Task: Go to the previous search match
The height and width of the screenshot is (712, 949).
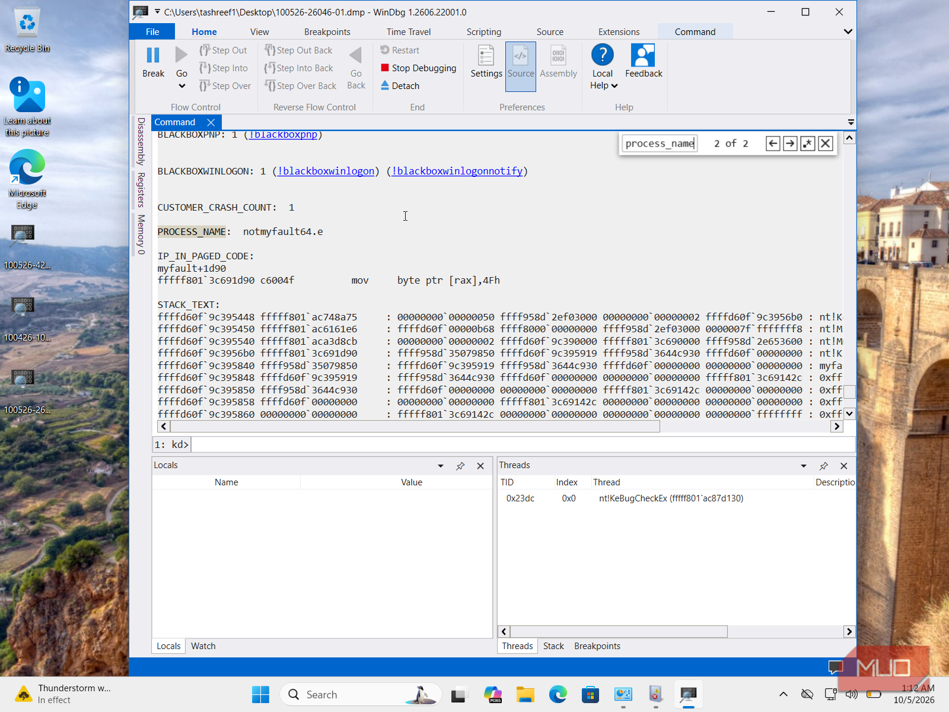Action: [x=773, y=144]
